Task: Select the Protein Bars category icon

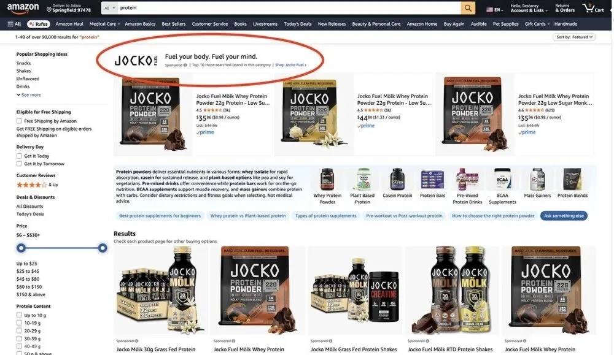Action: point(432,180)
